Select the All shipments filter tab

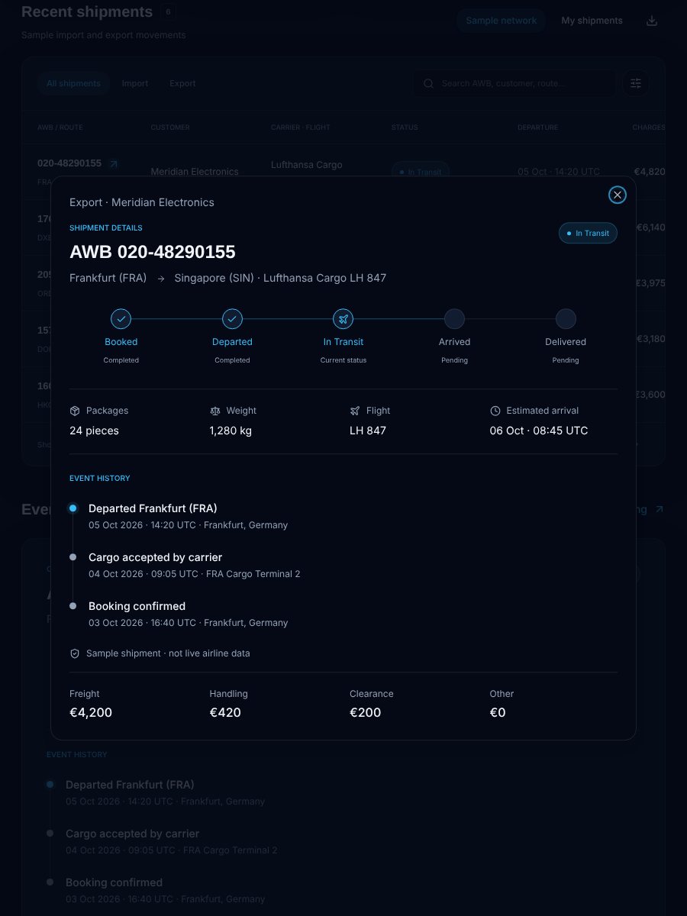(x=73, y=83)
